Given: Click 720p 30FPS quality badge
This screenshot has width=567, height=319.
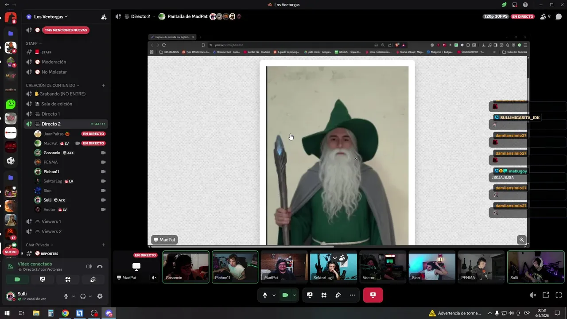Looking at the screenshot, I should [496, 16].
